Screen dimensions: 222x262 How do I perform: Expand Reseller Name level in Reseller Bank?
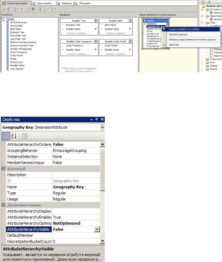[130, 29]
